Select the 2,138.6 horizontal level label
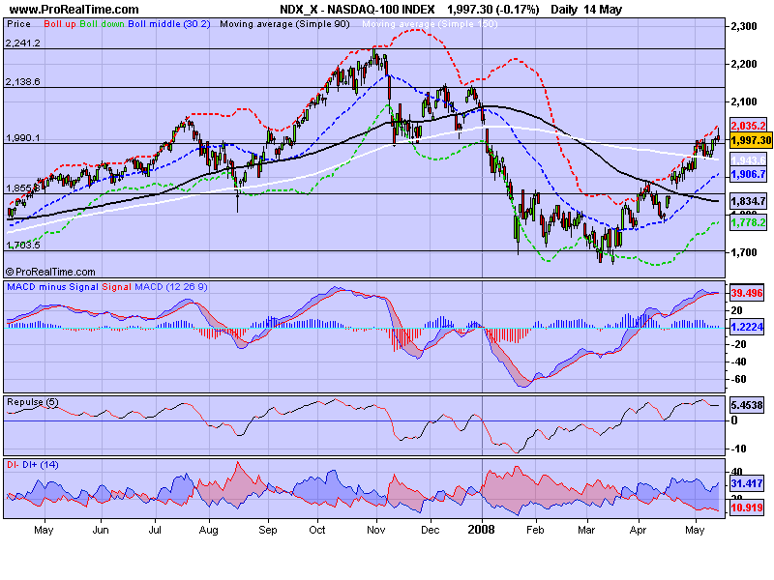The height and width of the screenshot is (580, 774). 22,81
